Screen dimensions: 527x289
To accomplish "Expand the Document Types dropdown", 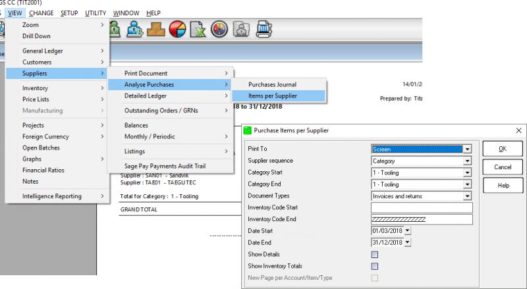I will tap(468, 196).
